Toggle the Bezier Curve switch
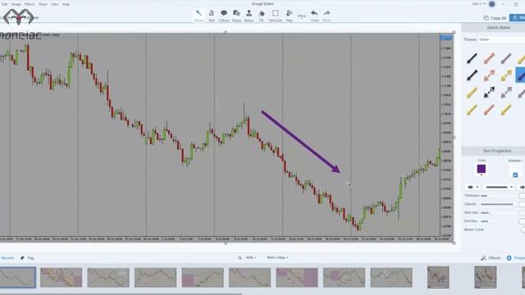Screen dimensions: 525x295 coord(523,229)
